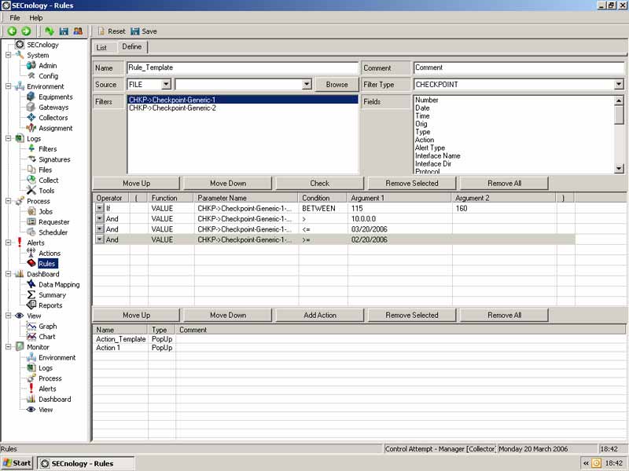Click the Name input field
This screenshot has height=471, width=629.
242,68
